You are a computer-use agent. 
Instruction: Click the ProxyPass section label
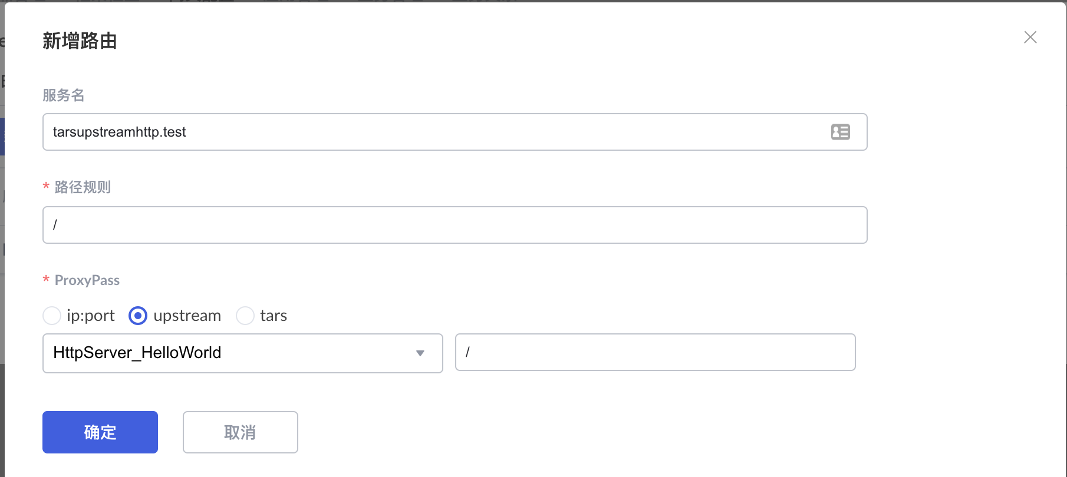click(x=87, y=280)
